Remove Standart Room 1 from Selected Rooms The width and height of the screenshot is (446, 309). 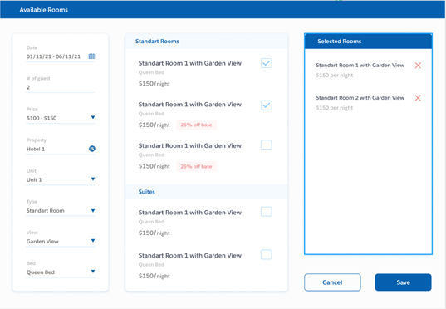pos(418,66)
